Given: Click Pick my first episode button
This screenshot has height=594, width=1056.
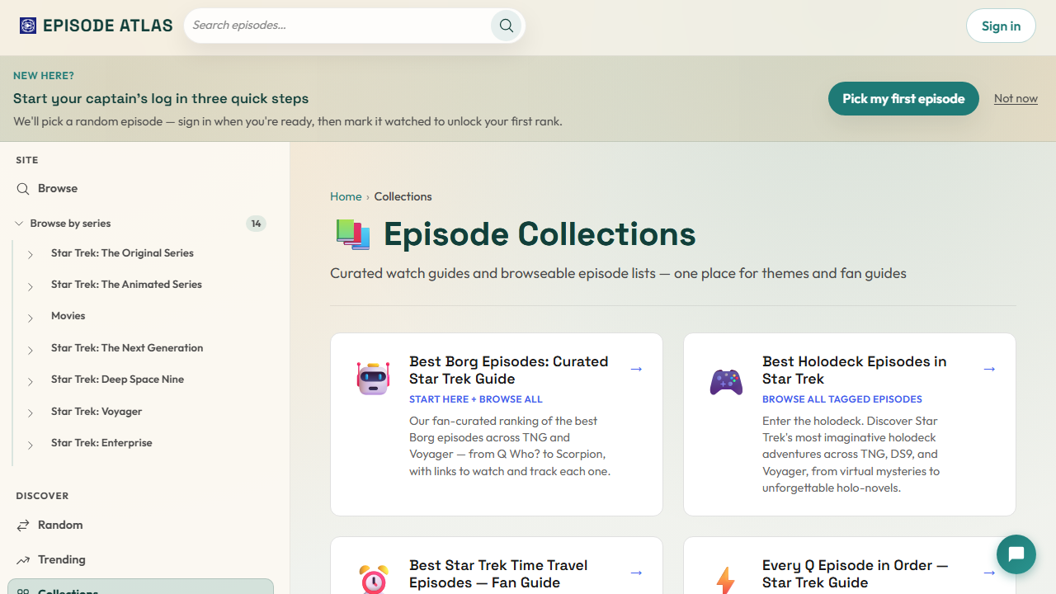Looking at the screenshot, I should (x=903, y=98).
